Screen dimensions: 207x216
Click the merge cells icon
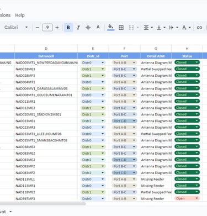pyautogui.click(x=131, y=28)
